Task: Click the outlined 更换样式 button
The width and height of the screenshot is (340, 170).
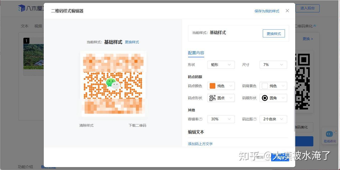Action: [x=274, y=33]
